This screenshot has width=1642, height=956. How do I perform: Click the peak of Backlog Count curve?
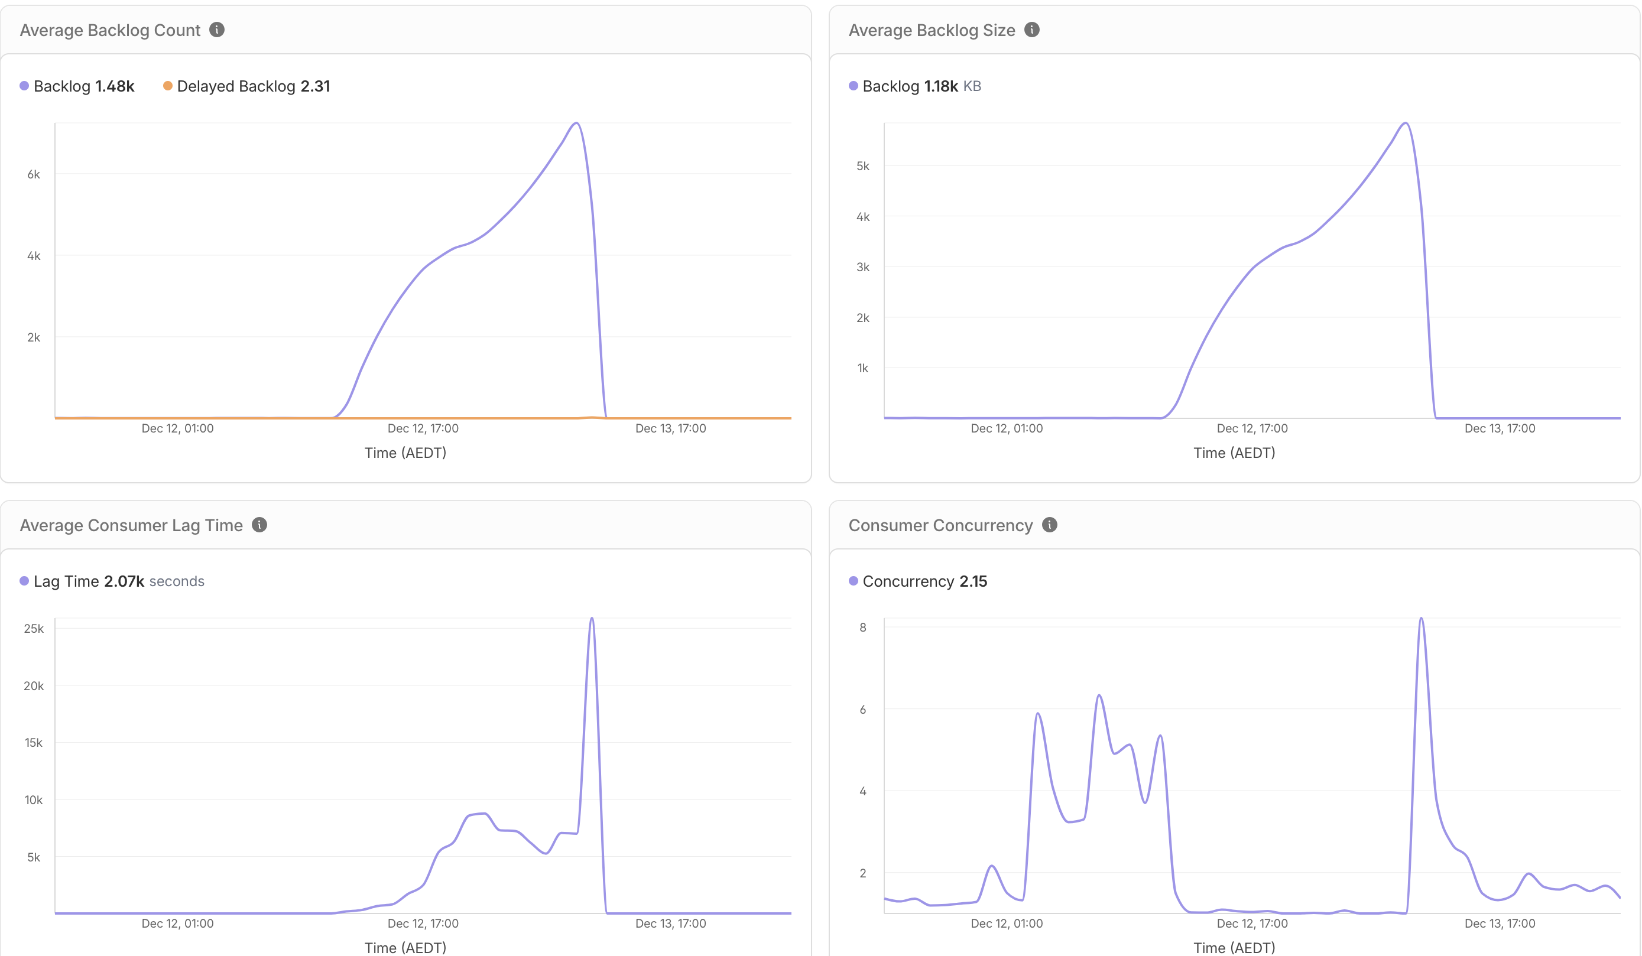click(577, 123)
